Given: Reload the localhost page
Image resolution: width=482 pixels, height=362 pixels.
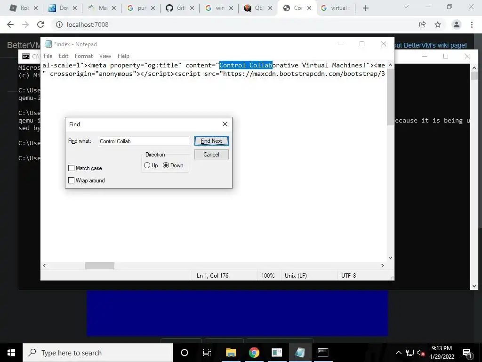Looking at the screenshot, I should [x=40, y=25].
